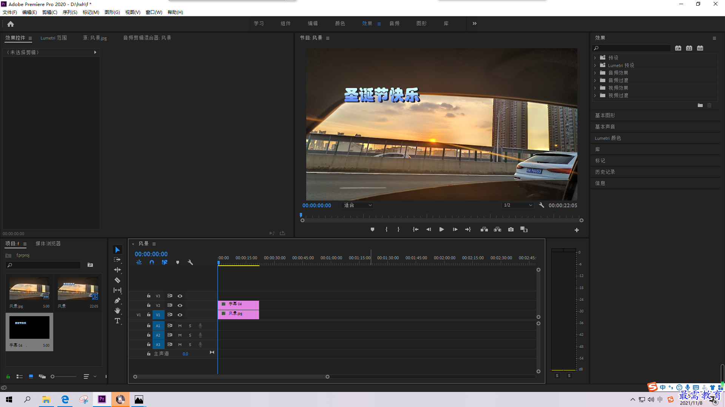This screenshot has height=407, width=725.
Task: Toggle A3 track targeting
Action: coord(158,344)
